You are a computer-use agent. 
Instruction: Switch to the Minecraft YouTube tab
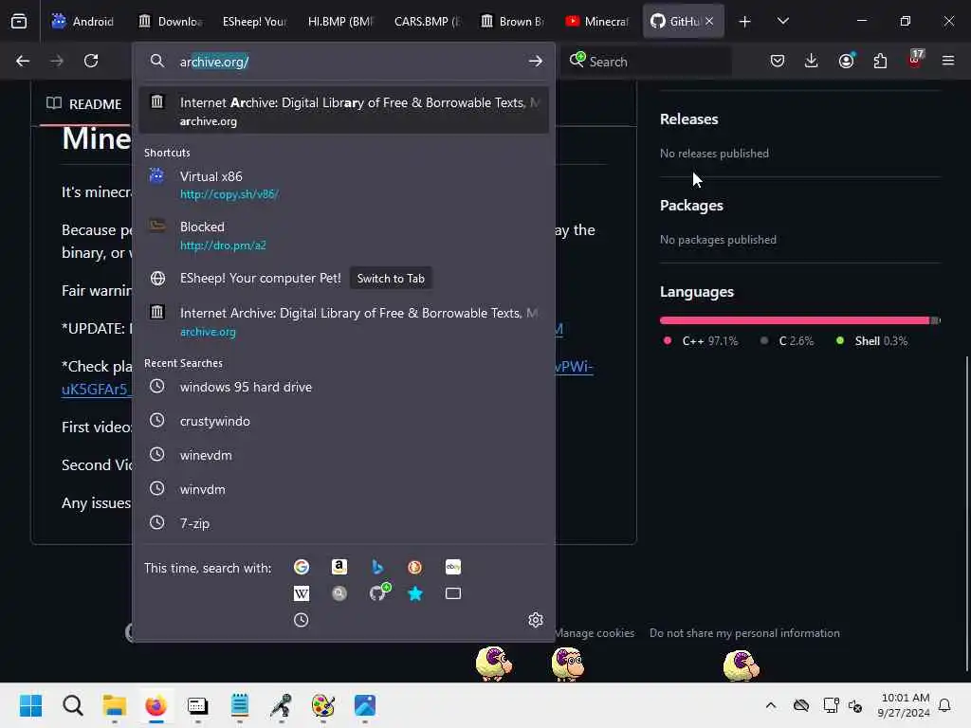598,21
